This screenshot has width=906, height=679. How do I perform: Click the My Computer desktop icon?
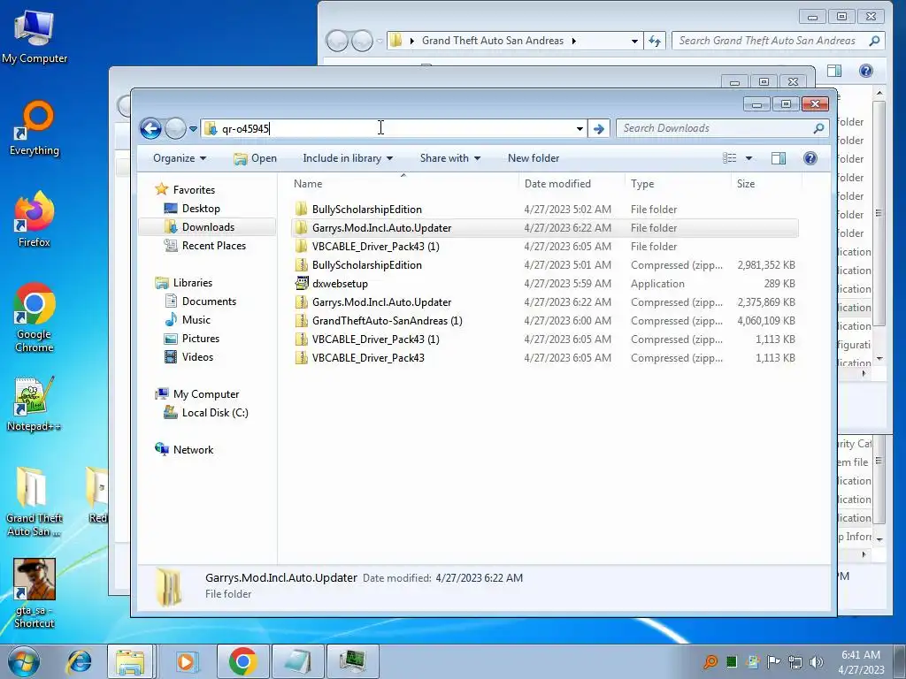[35, 37]
